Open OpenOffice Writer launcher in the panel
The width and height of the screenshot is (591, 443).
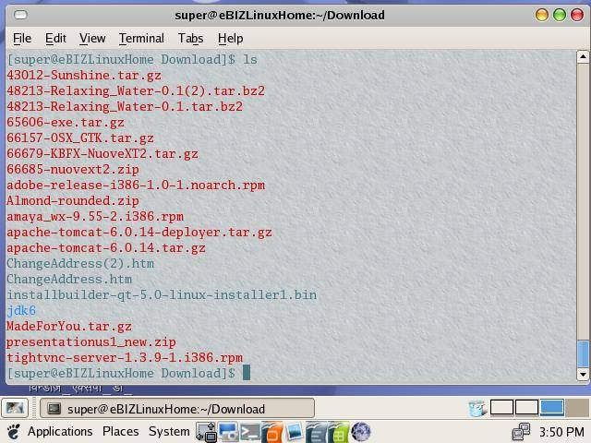click(x=317, y=432)
